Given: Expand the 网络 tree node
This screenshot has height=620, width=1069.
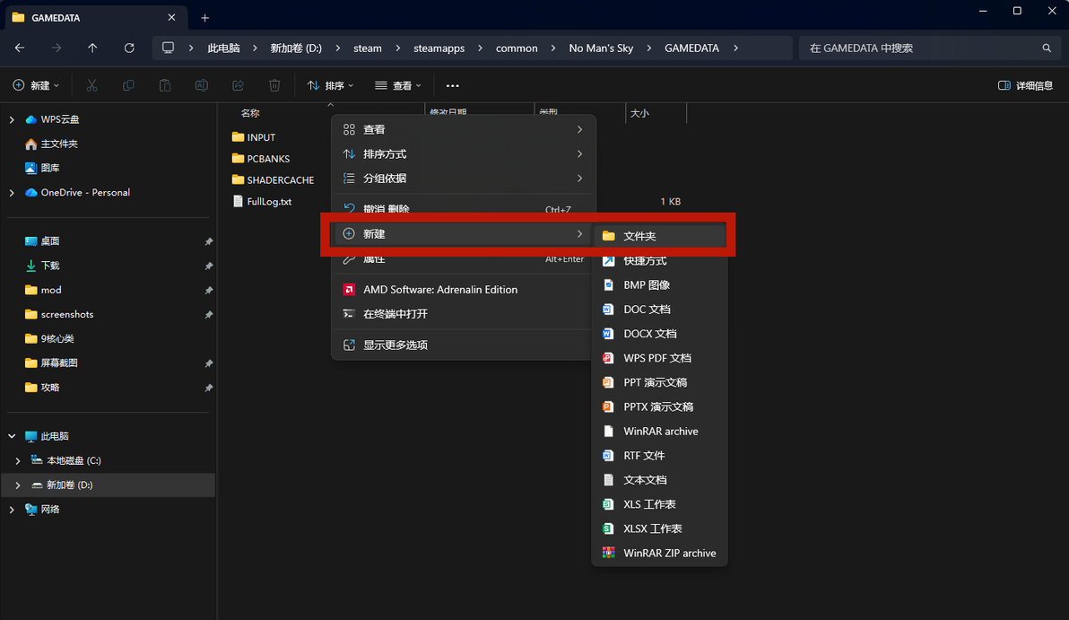Looking at the screenshot, I should [x=12, y=510].
